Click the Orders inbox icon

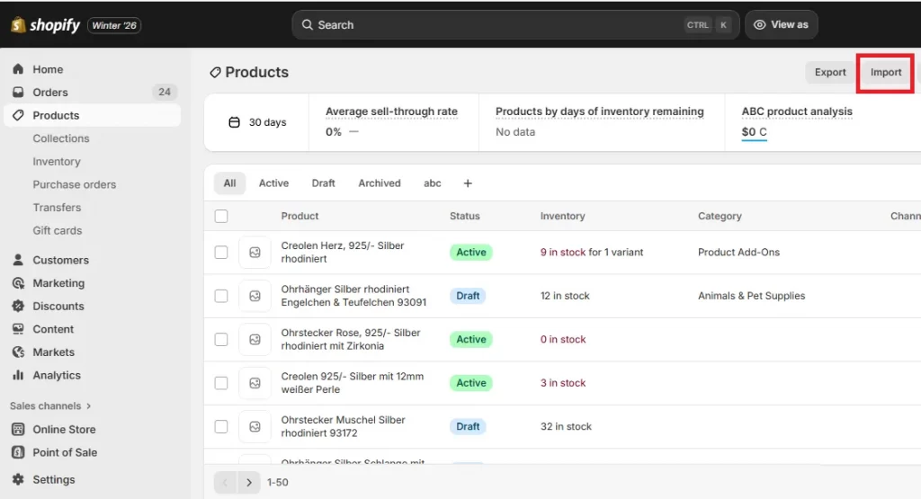(x=18, y=93)
